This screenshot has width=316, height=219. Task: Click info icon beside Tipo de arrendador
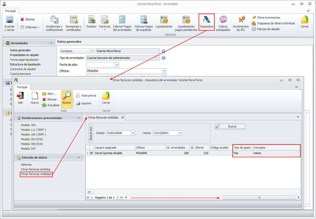point(164,58)
